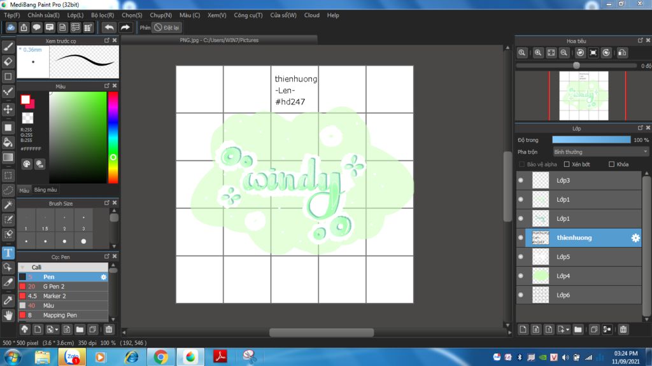Hide the Lớp4 layer
The height and width of the screenshot is (366, 652).
point(521,276)
